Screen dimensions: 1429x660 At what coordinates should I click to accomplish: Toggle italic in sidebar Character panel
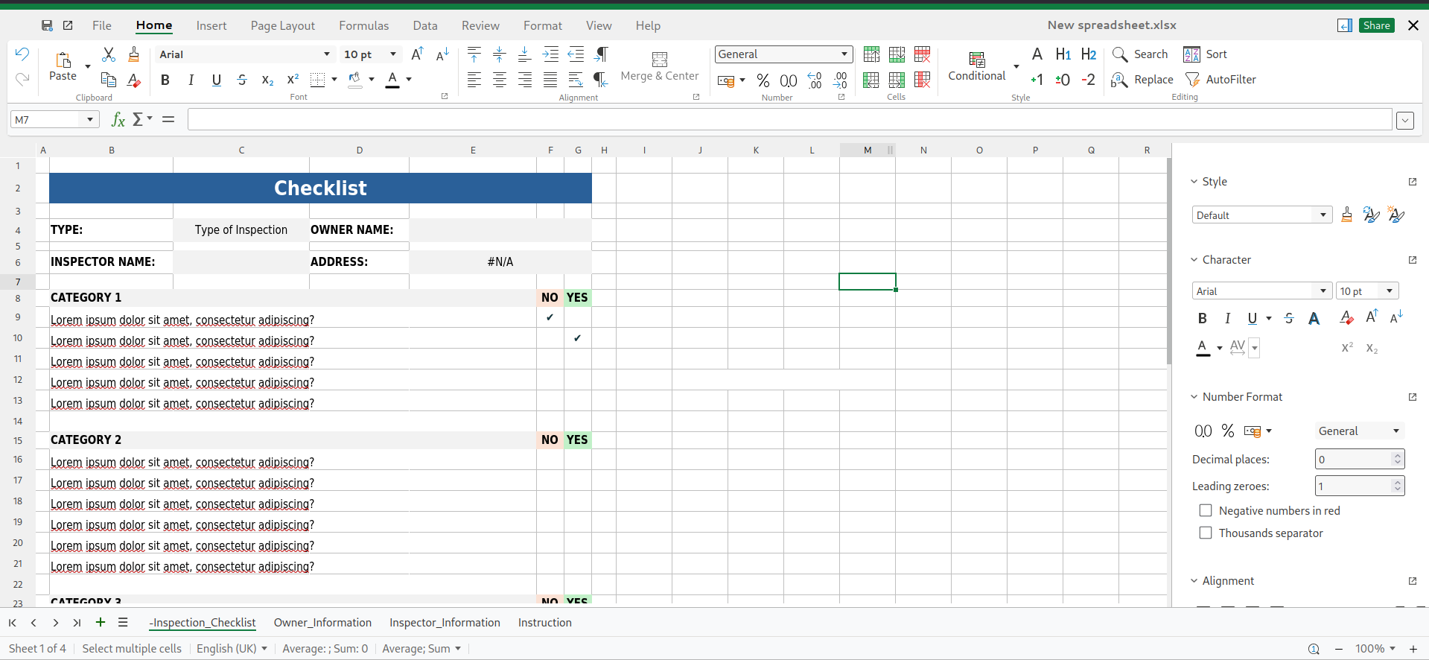(x=1227, y=319)
